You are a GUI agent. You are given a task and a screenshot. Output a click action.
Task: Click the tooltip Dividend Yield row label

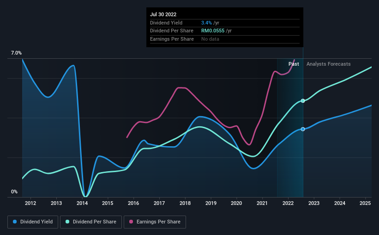[x=166, y=23]
